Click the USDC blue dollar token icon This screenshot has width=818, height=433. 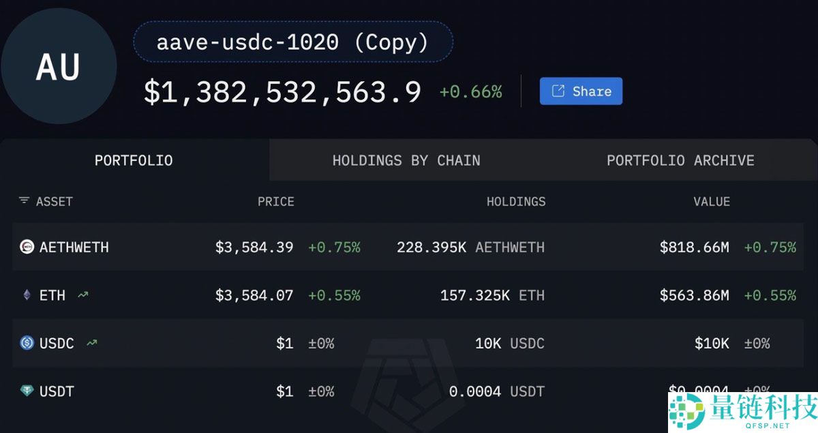click(25, 343)
